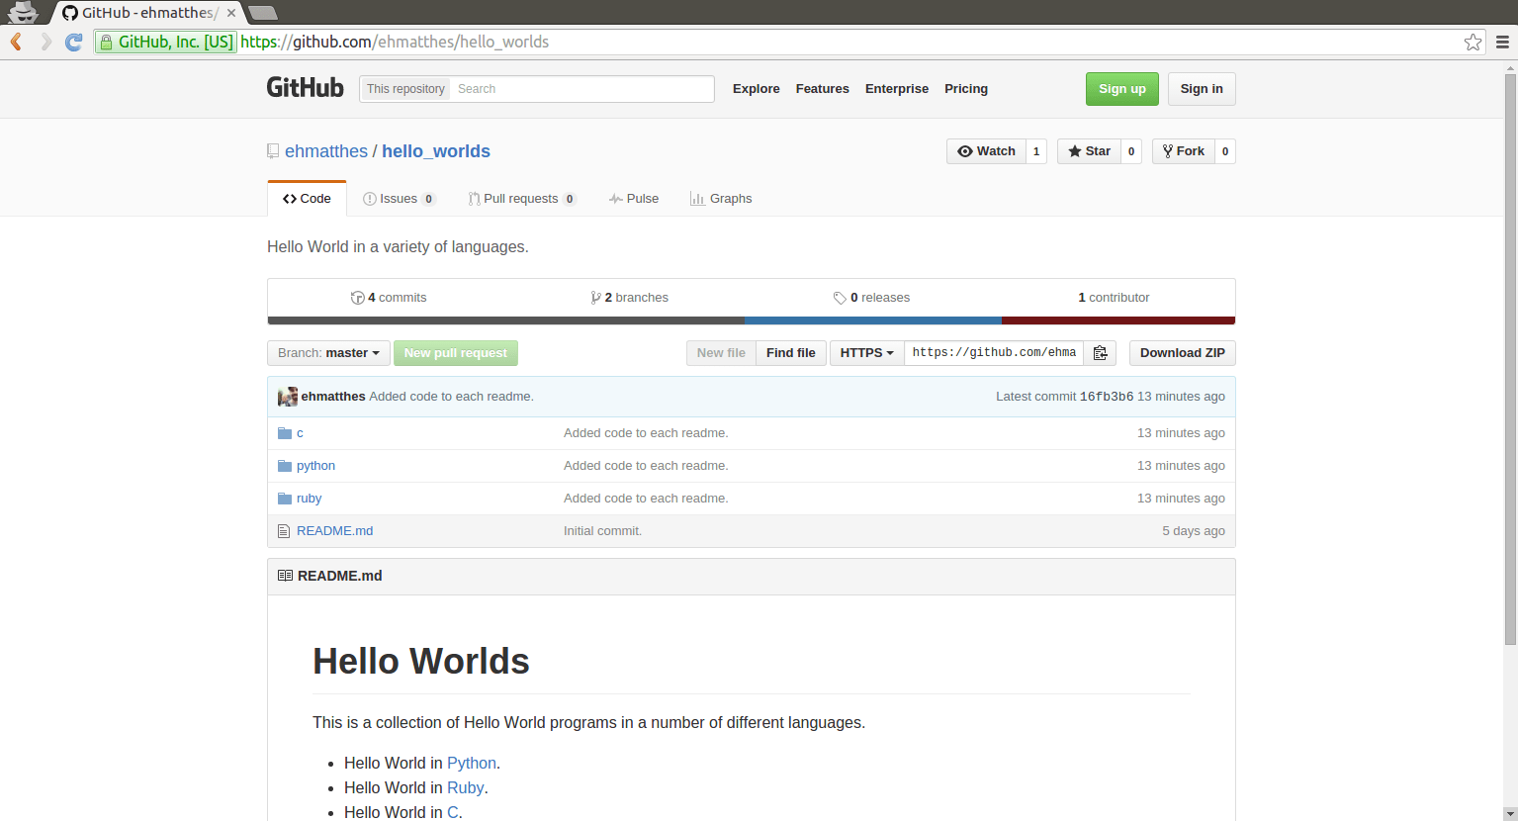Open the Chrome hamburger menu
Image resolution: width=1518 pixels, height=821 pixels.
tap(1502, 42)
